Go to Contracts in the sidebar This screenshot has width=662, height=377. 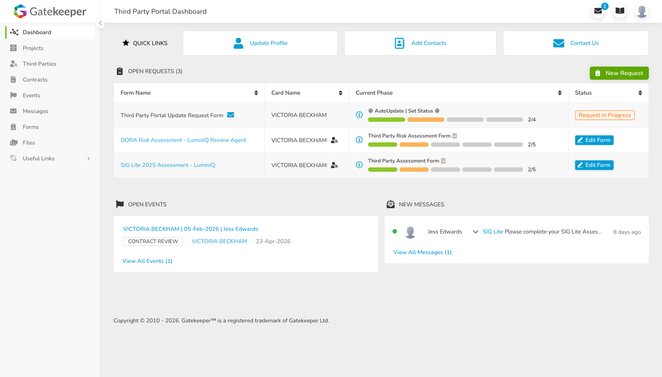click(x=35, y=79)
